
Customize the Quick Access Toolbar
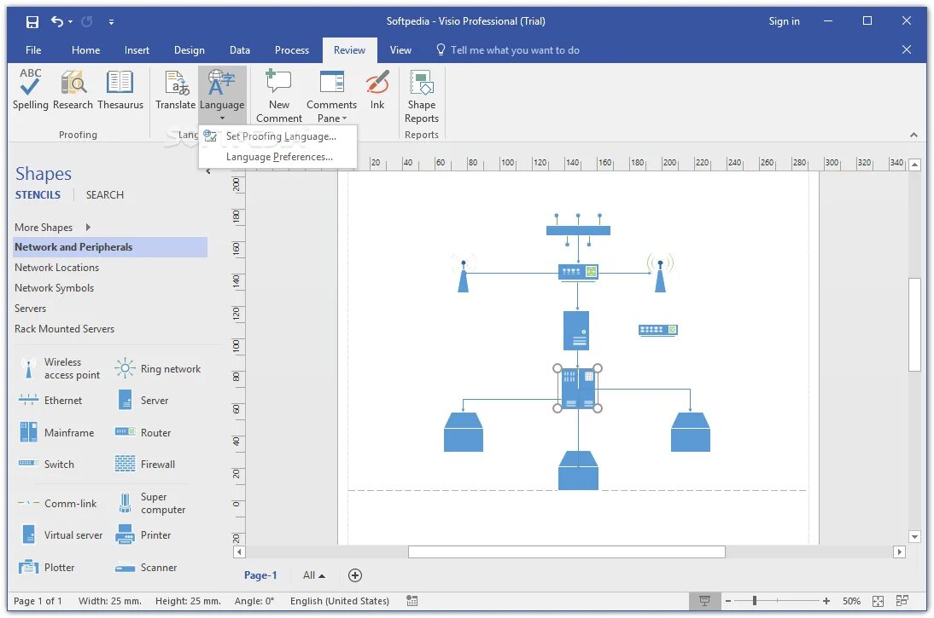[111, 22]
